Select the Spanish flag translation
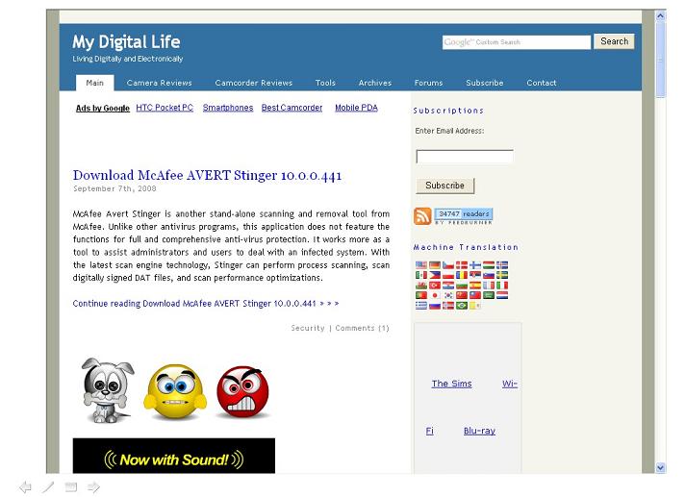The height and width of the screenshot is (497, 685). pos(475,286)
